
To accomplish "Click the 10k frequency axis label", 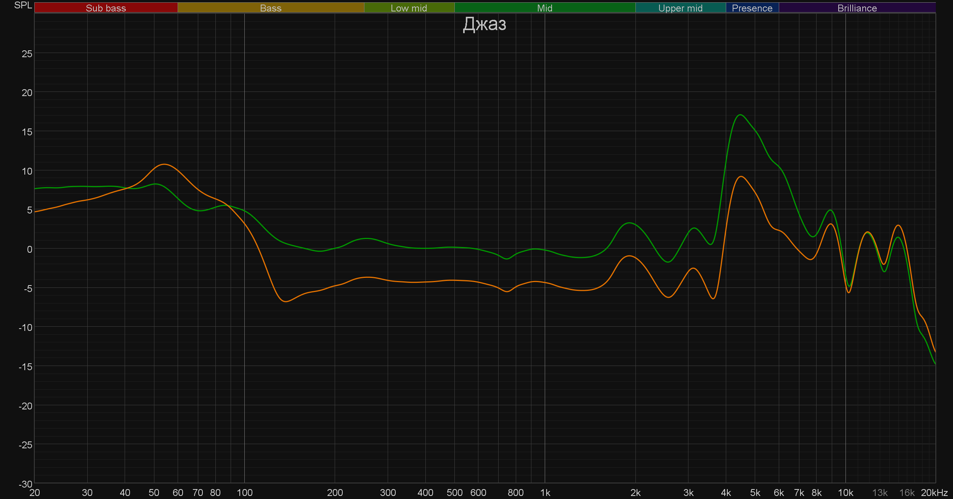I will click(x=845, y=493).
